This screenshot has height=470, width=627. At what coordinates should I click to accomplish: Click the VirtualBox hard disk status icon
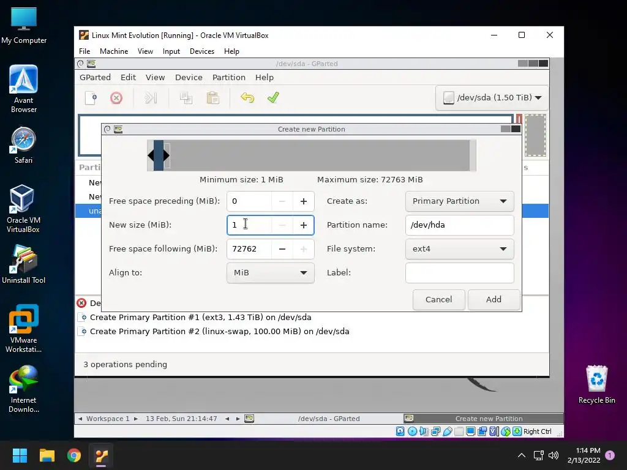pos(400,431)
